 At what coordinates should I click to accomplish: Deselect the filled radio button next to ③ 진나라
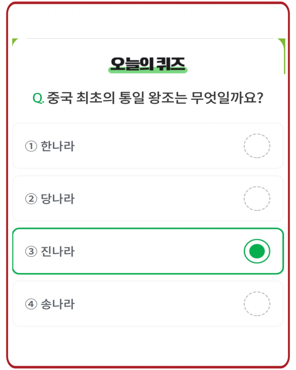pos(257,251)
